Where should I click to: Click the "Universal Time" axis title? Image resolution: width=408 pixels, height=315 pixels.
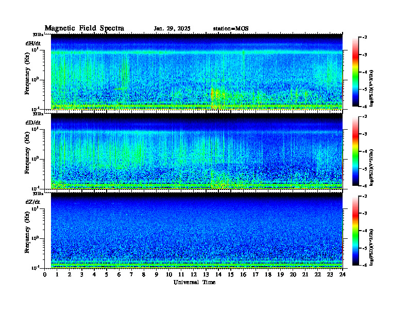[194, 282]
